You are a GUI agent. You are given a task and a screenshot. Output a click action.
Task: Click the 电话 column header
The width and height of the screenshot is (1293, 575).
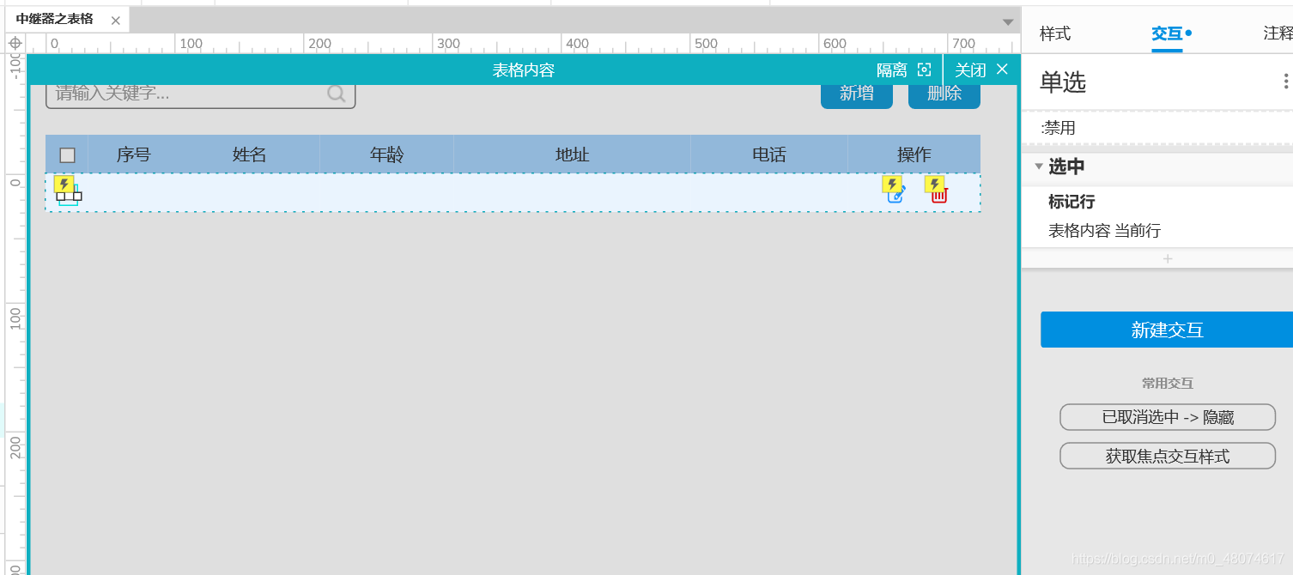tap(769, 154)
